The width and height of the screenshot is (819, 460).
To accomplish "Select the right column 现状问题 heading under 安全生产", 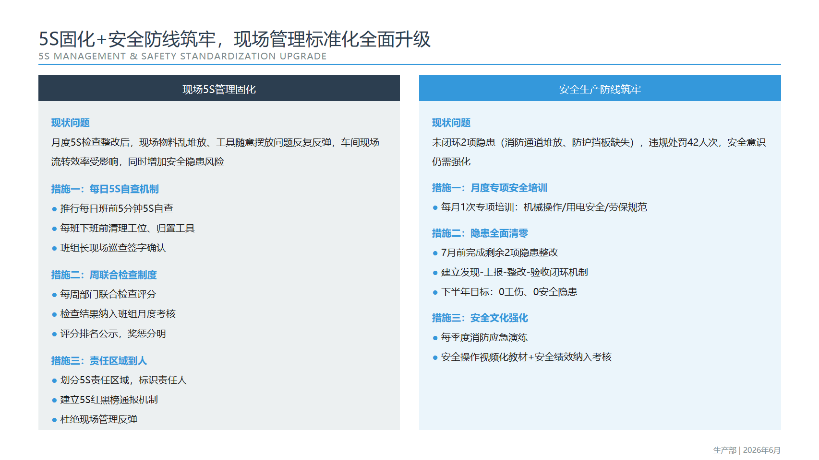I will point(451,123).
